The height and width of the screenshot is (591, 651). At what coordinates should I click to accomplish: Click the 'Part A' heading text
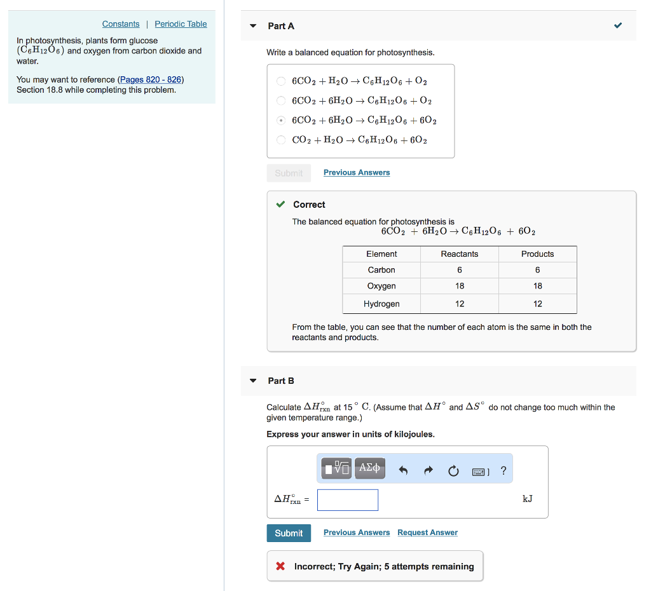click(x=281, y=26)
